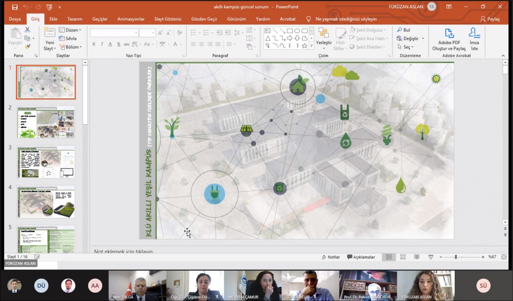Start slide show from status bar icon
This screenshot has height=301, width=513.
[431, 257]
